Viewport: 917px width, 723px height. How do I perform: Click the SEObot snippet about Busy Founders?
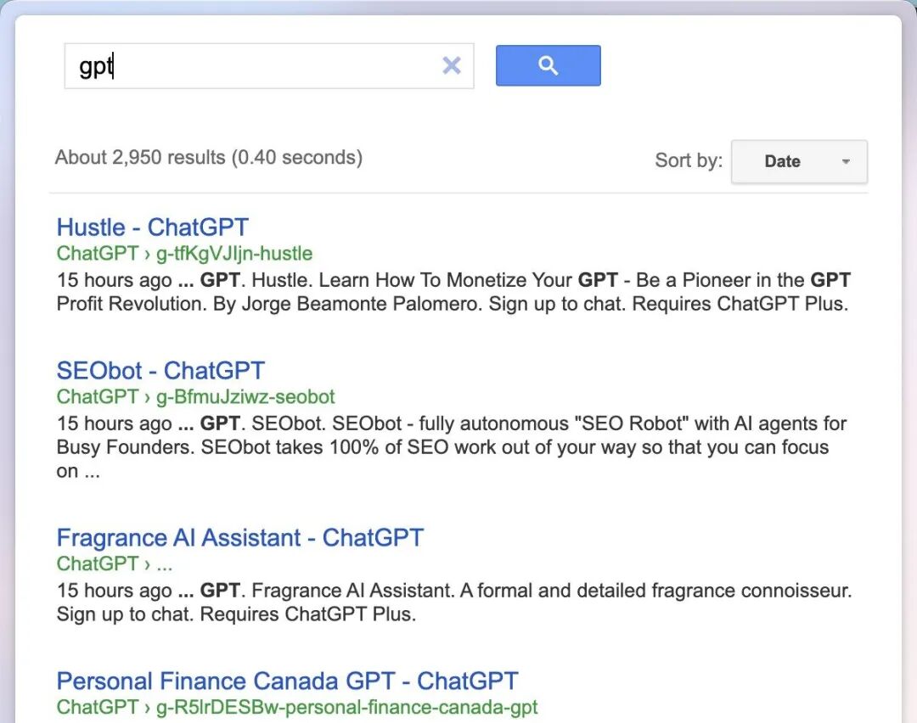(x=452, y=447)
